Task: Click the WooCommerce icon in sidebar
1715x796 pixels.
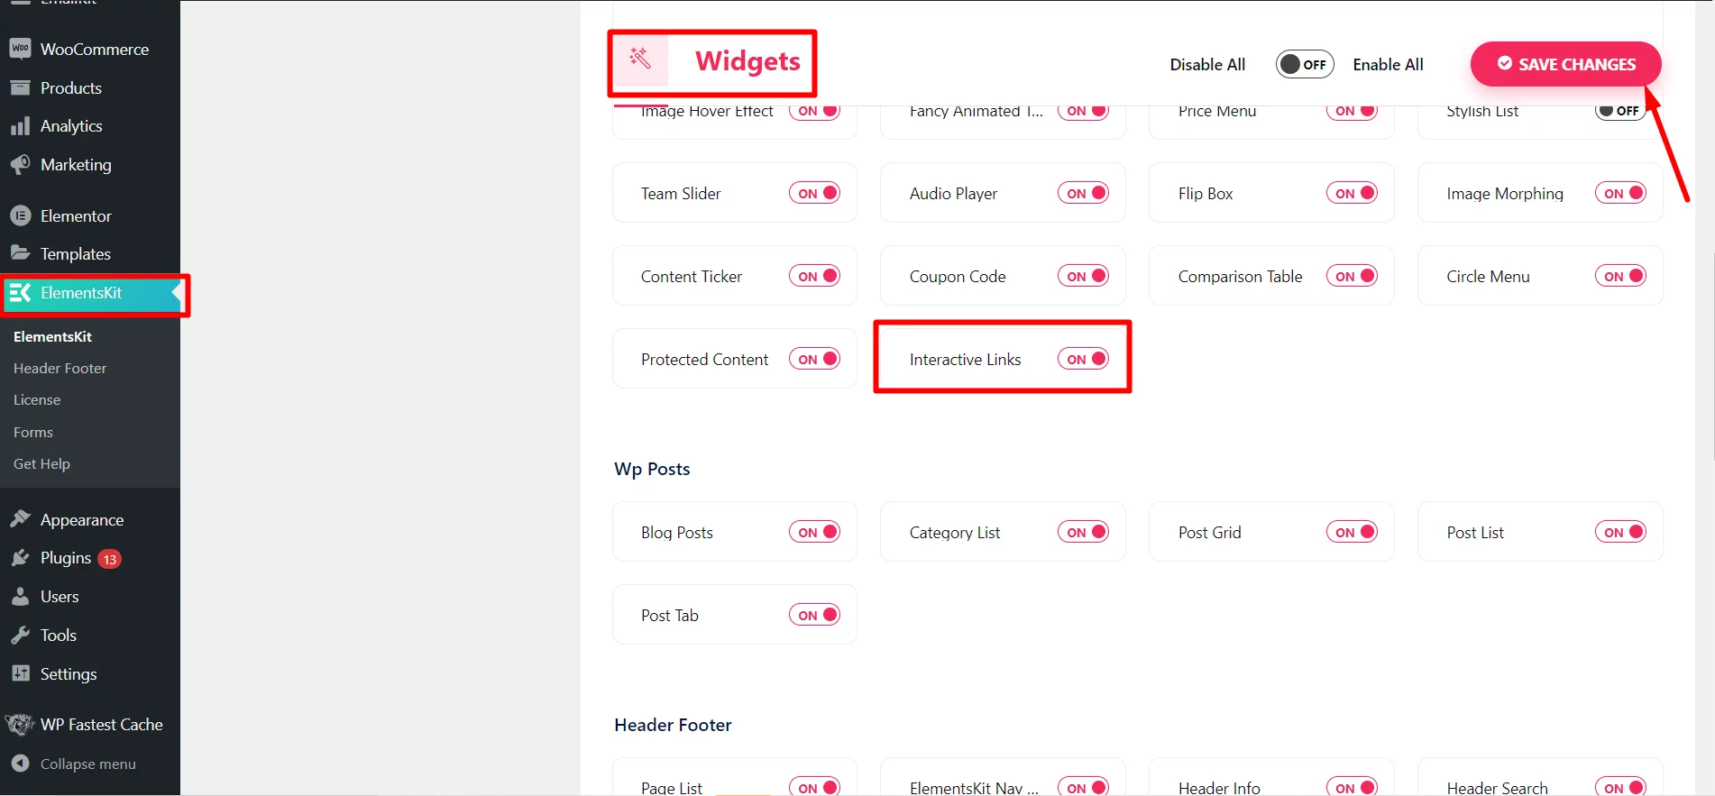Action: point(20,49)
